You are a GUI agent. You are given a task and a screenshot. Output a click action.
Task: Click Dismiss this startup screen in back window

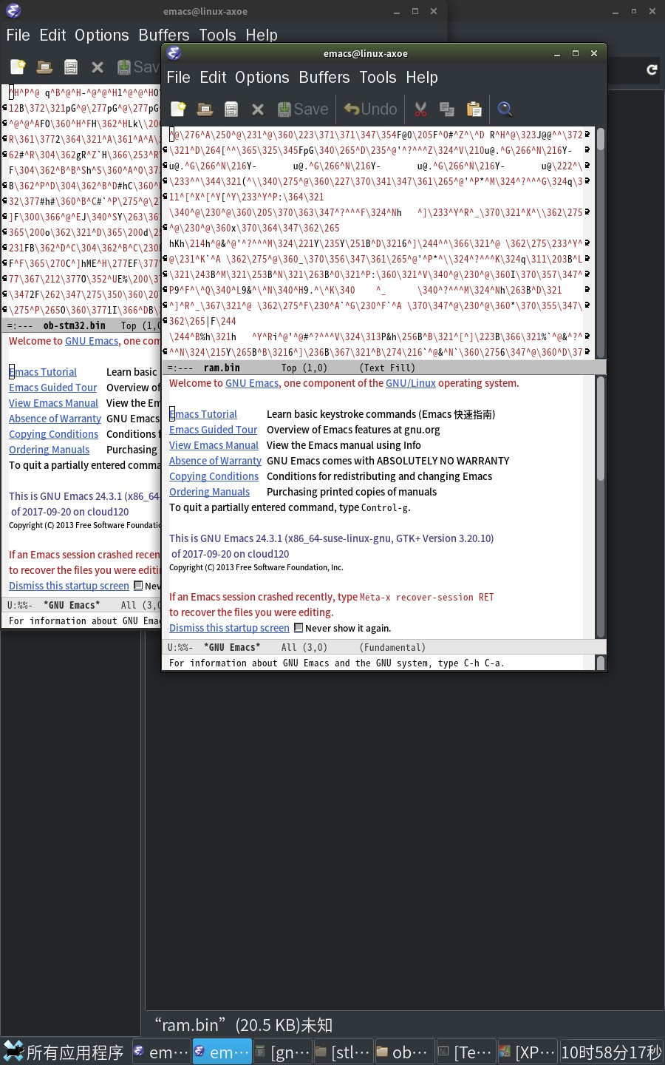point(69,586)
